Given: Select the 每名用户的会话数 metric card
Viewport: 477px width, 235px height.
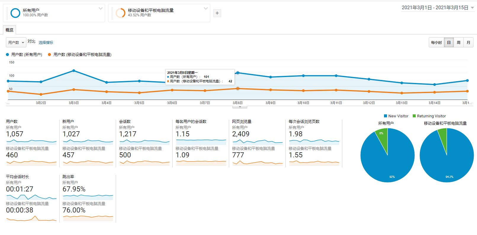Looking at the screenshot, I should (x=201, y=143).
